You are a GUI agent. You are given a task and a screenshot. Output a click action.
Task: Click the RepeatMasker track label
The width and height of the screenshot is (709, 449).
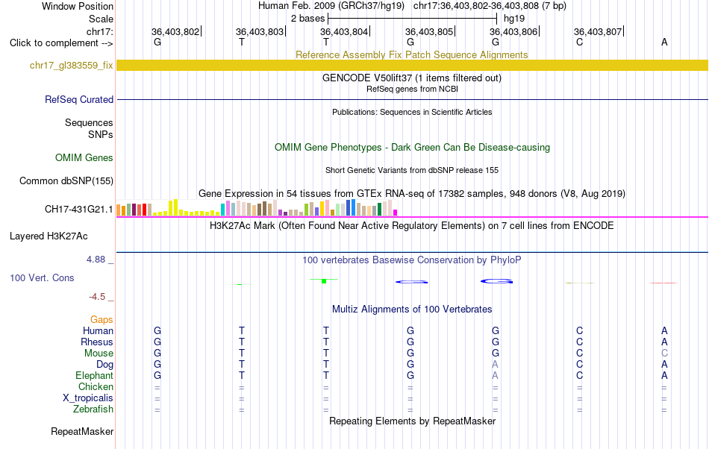(82, 431)
